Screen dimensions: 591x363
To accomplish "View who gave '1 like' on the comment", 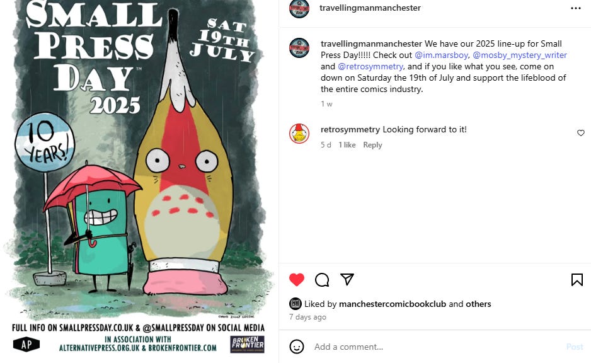I will (x=347, y=145).
